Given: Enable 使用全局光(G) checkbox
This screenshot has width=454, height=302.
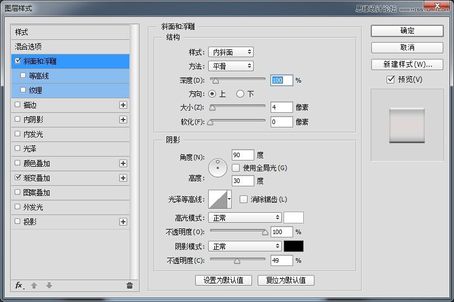Looking at the screenshot, I should point(236,168).
